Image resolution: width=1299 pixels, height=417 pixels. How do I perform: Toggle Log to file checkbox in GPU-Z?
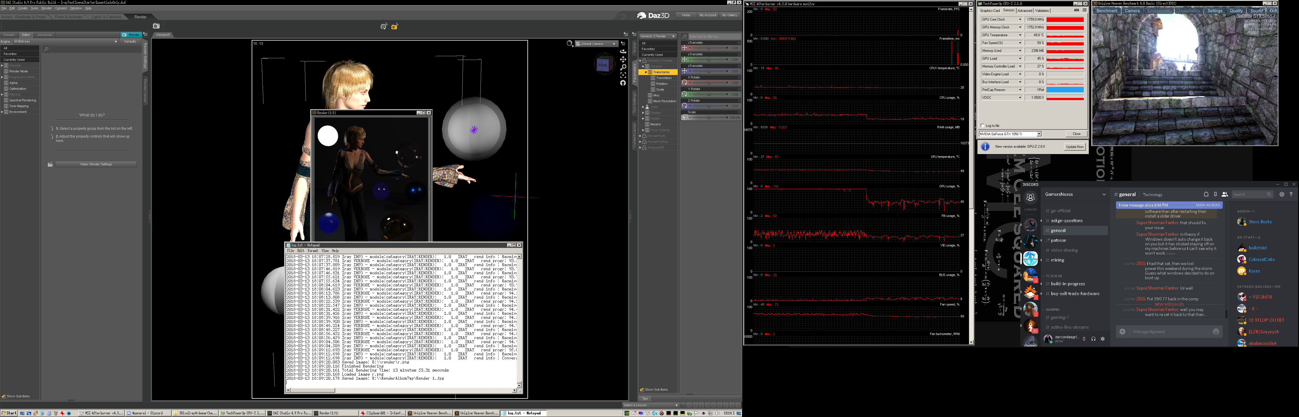point(982,125)
